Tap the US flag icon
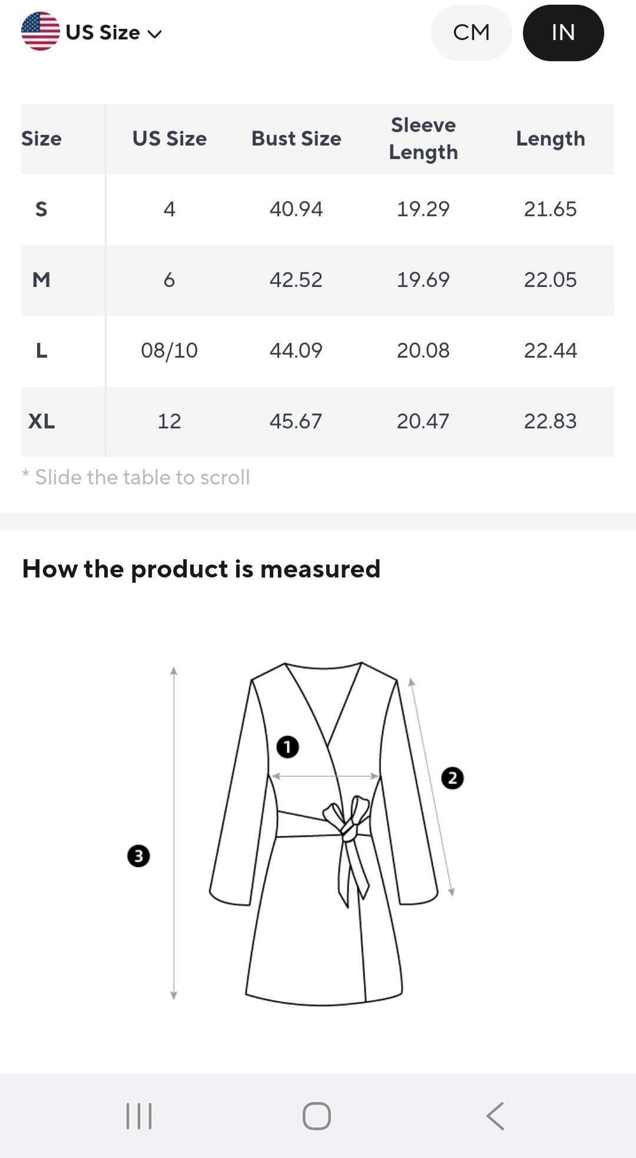 [40, 31]
